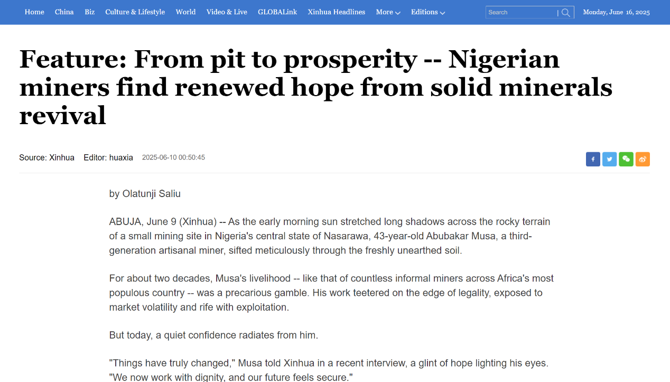
Task: Navigate to the Biz section
Action: [90, 12]
